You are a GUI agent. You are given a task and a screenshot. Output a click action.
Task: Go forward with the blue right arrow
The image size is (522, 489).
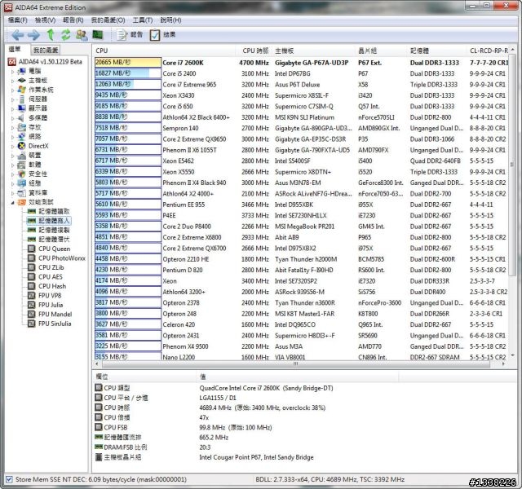click(x=33, y=34)
